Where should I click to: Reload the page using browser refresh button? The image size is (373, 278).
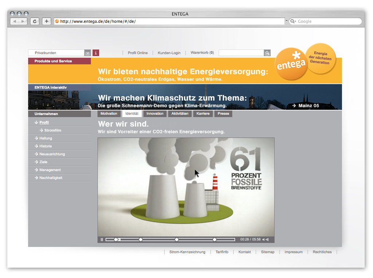click(35, 21)
